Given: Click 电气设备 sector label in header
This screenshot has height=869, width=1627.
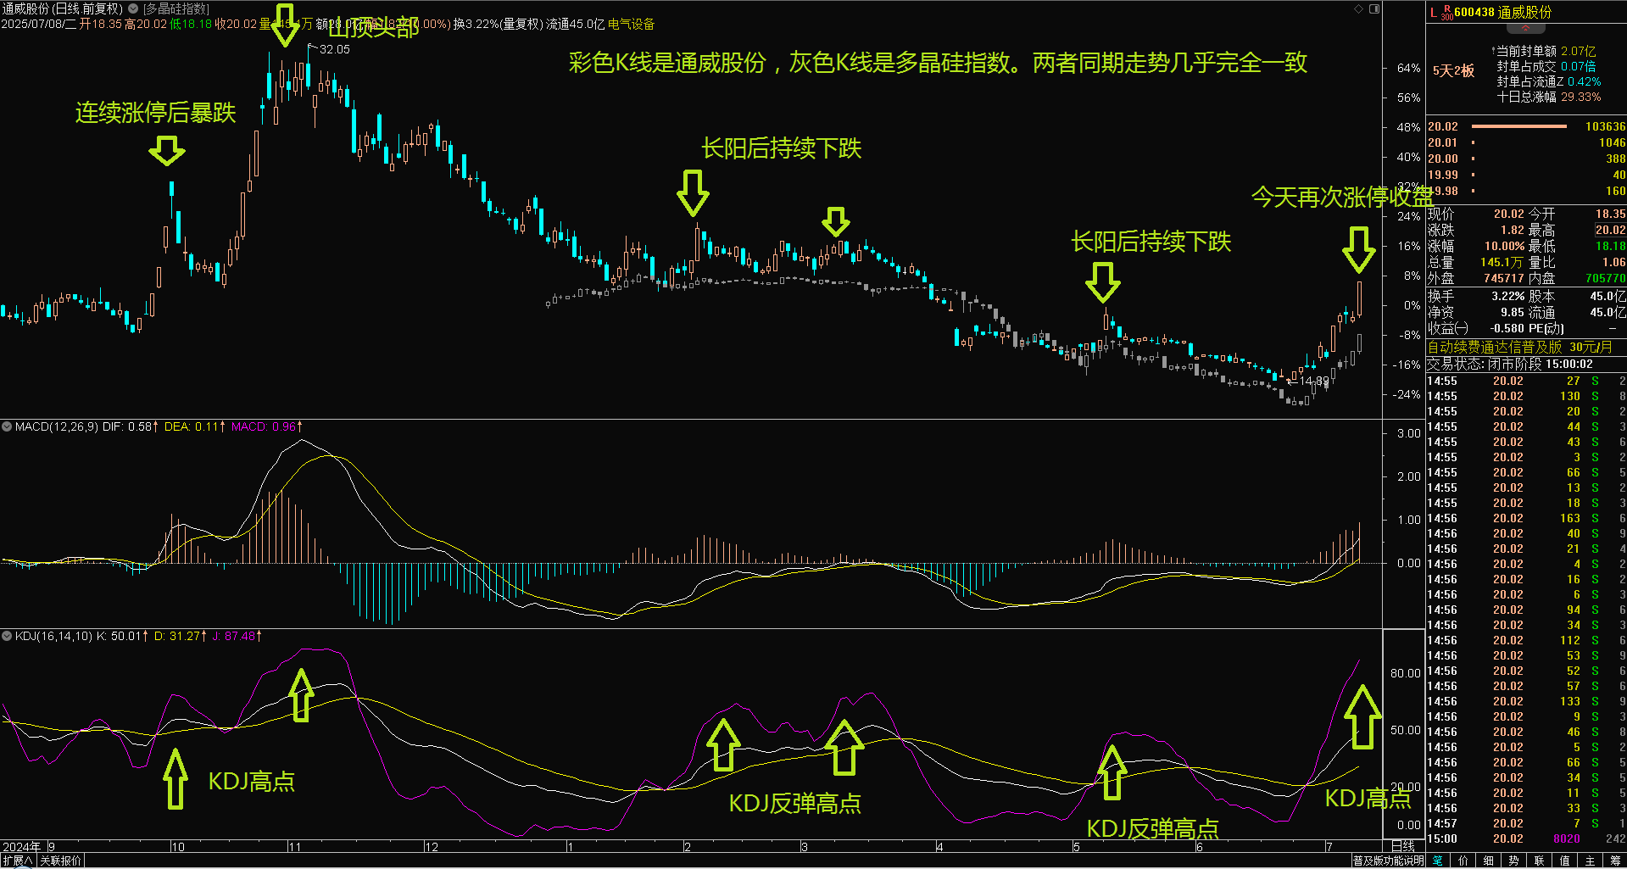Looking at the screenshot, I should [631, 24].
